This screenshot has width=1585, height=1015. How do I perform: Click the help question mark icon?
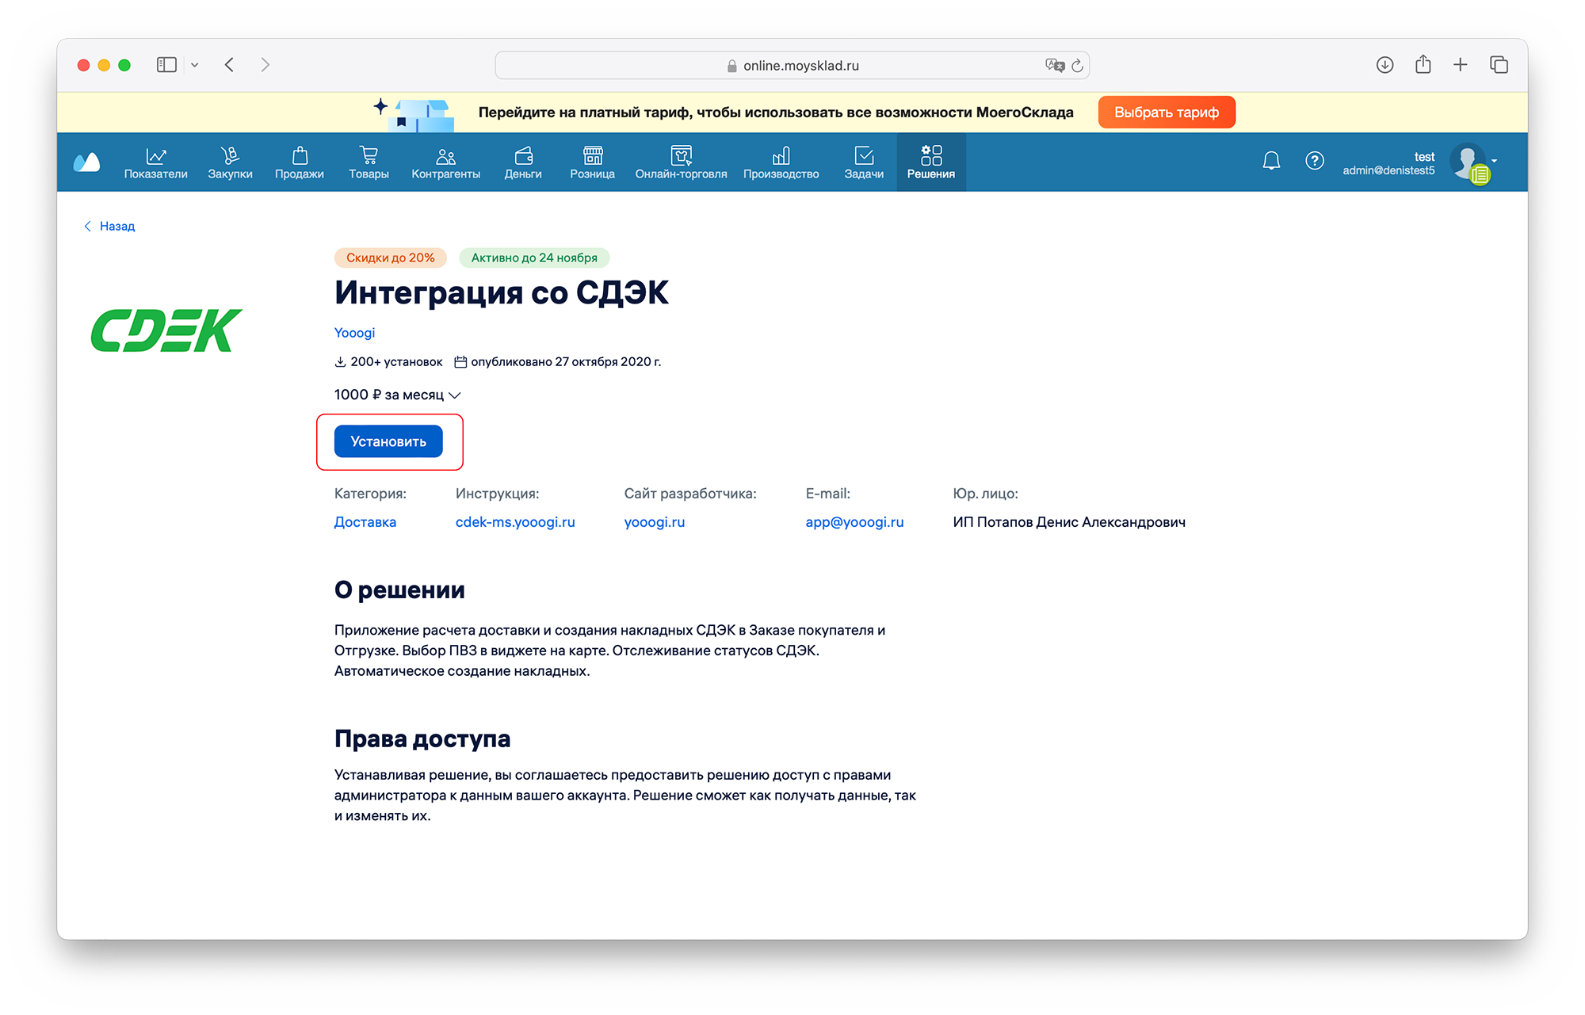click(x=1314, y=161)
